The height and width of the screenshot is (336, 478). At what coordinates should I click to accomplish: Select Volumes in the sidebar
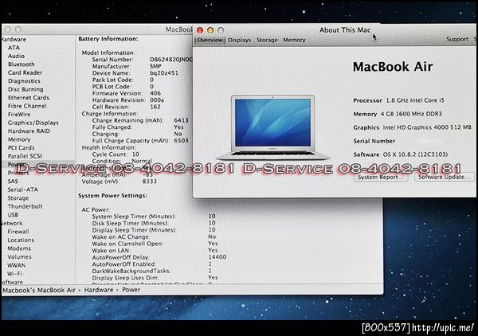pos(19,257)
